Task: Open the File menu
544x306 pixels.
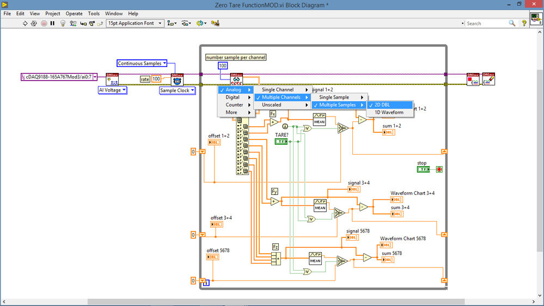Action: pyautogui.click(x=7, y=14)
